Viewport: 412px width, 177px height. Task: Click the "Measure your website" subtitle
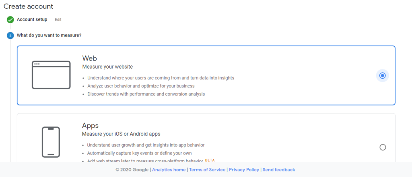pos(107,67)
